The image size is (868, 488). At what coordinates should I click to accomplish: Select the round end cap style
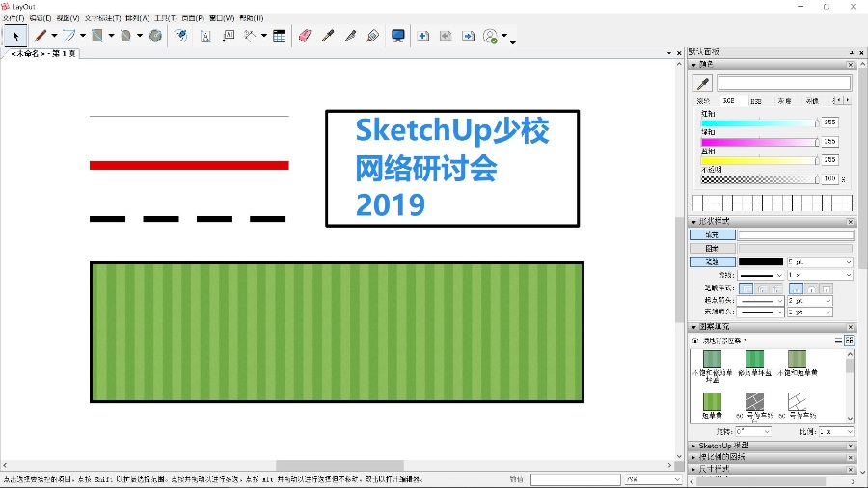pos(811,288)
